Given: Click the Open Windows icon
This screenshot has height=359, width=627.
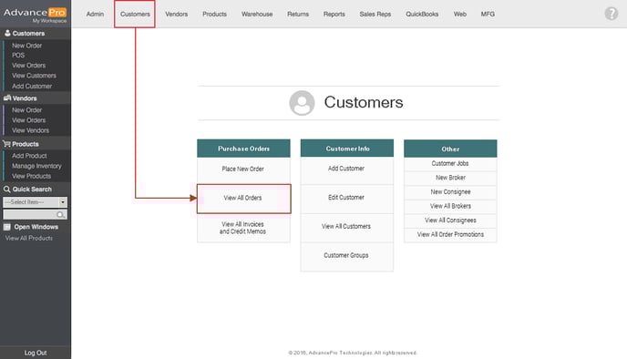Looking at the screenshot, I should 6,227.
